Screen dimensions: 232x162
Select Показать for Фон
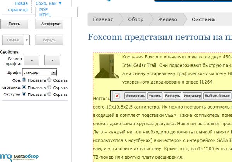(x=24, y=80)
